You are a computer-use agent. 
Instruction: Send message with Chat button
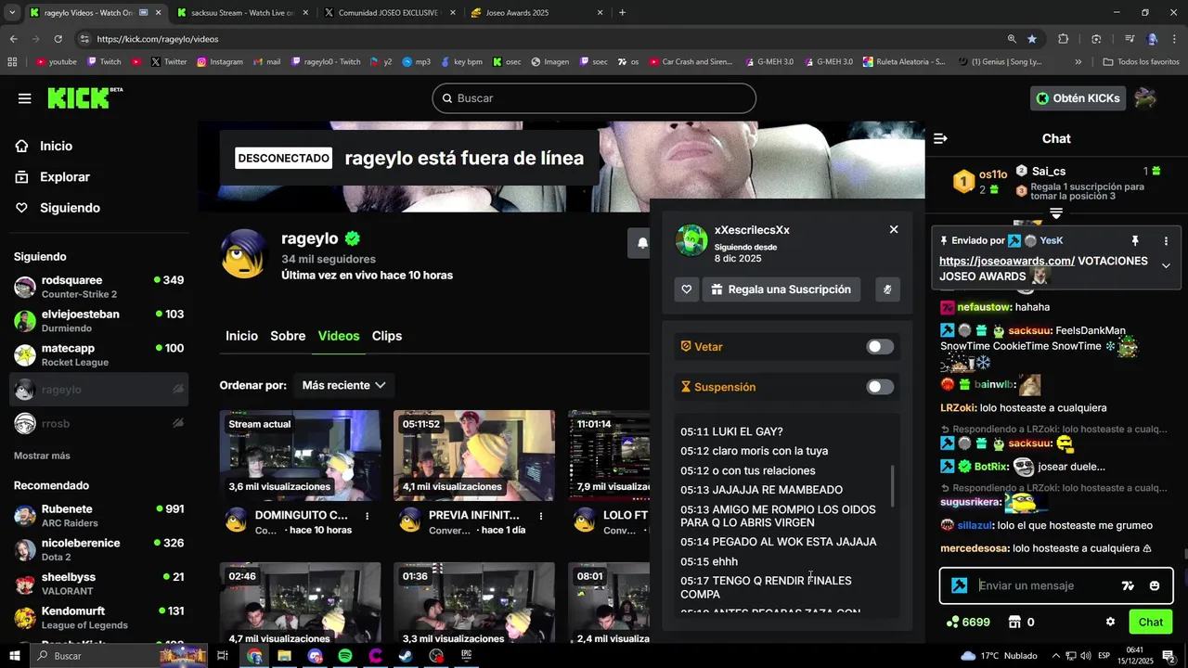click(x=1151, y=623)
